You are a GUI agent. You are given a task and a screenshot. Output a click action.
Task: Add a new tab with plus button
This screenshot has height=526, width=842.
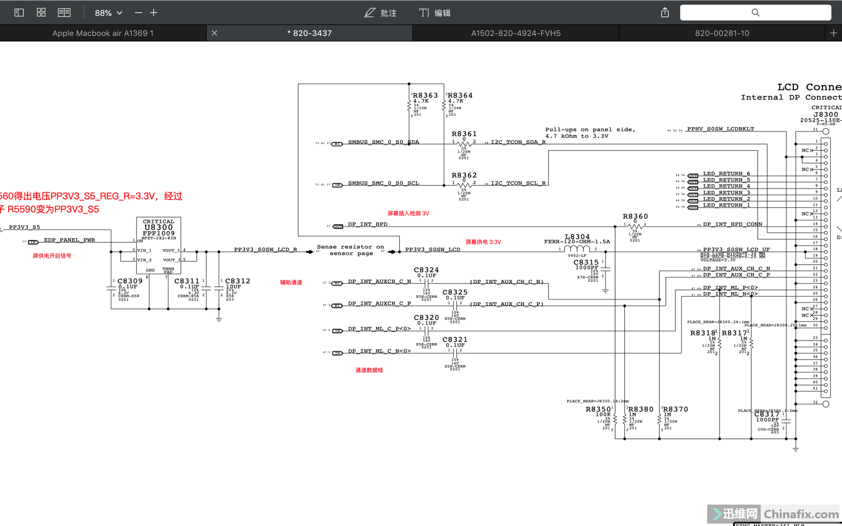point(833,33)
